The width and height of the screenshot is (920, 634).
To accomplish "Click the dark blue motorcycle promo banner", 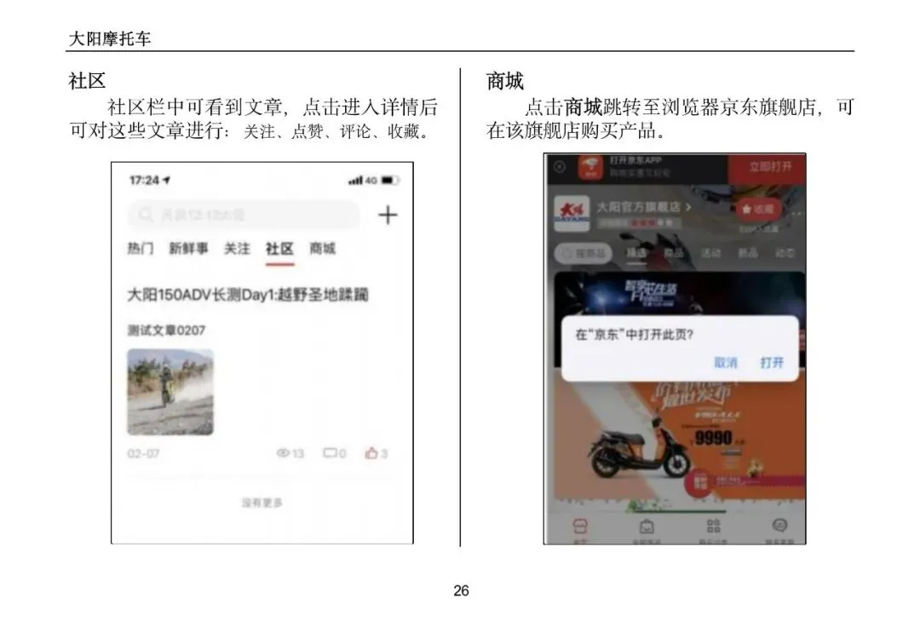I will click(680, 293).
